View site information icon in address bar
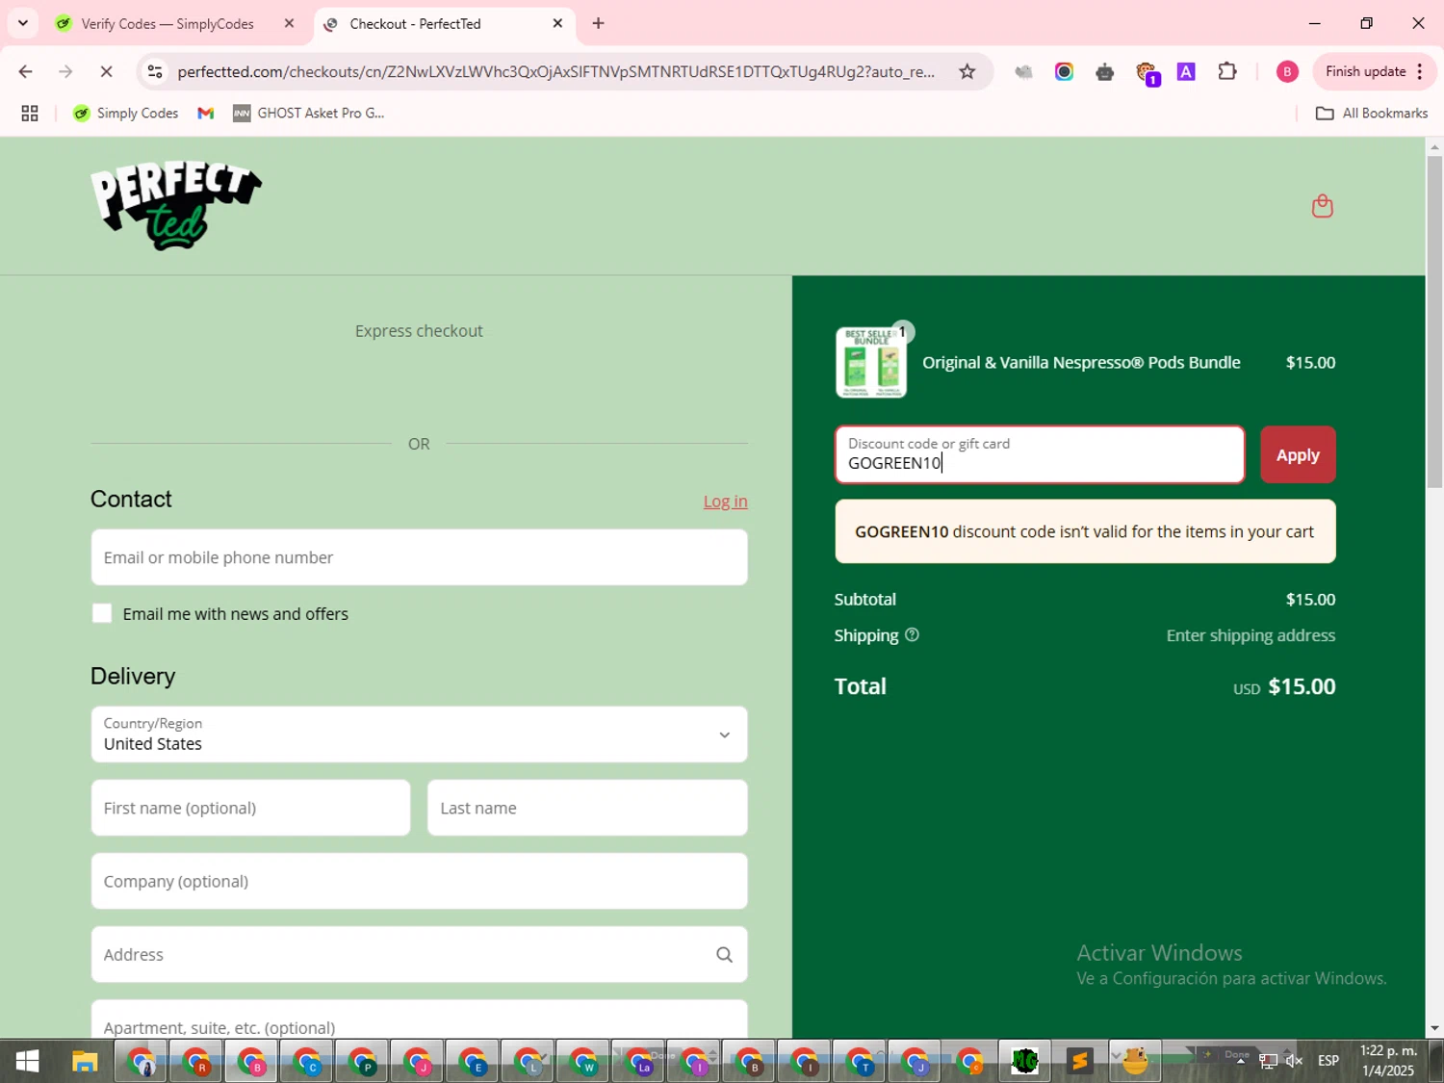Image resolution: width=1444 pixels, height=1083 pixels. pyautogui.click(x=155, y=71)
